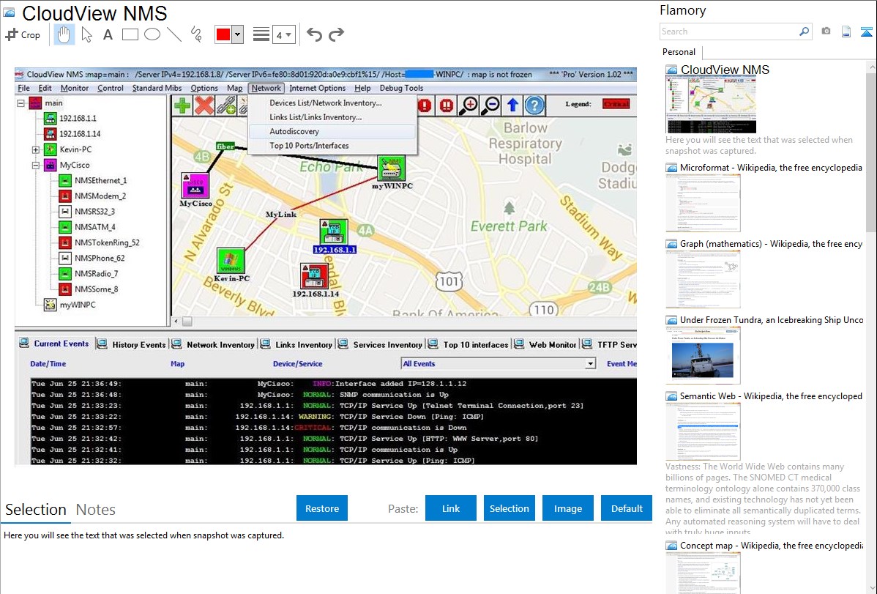The image size is (877, 594).
Task: Click the Paste Selection button
Action: click(x=510, y=508)
